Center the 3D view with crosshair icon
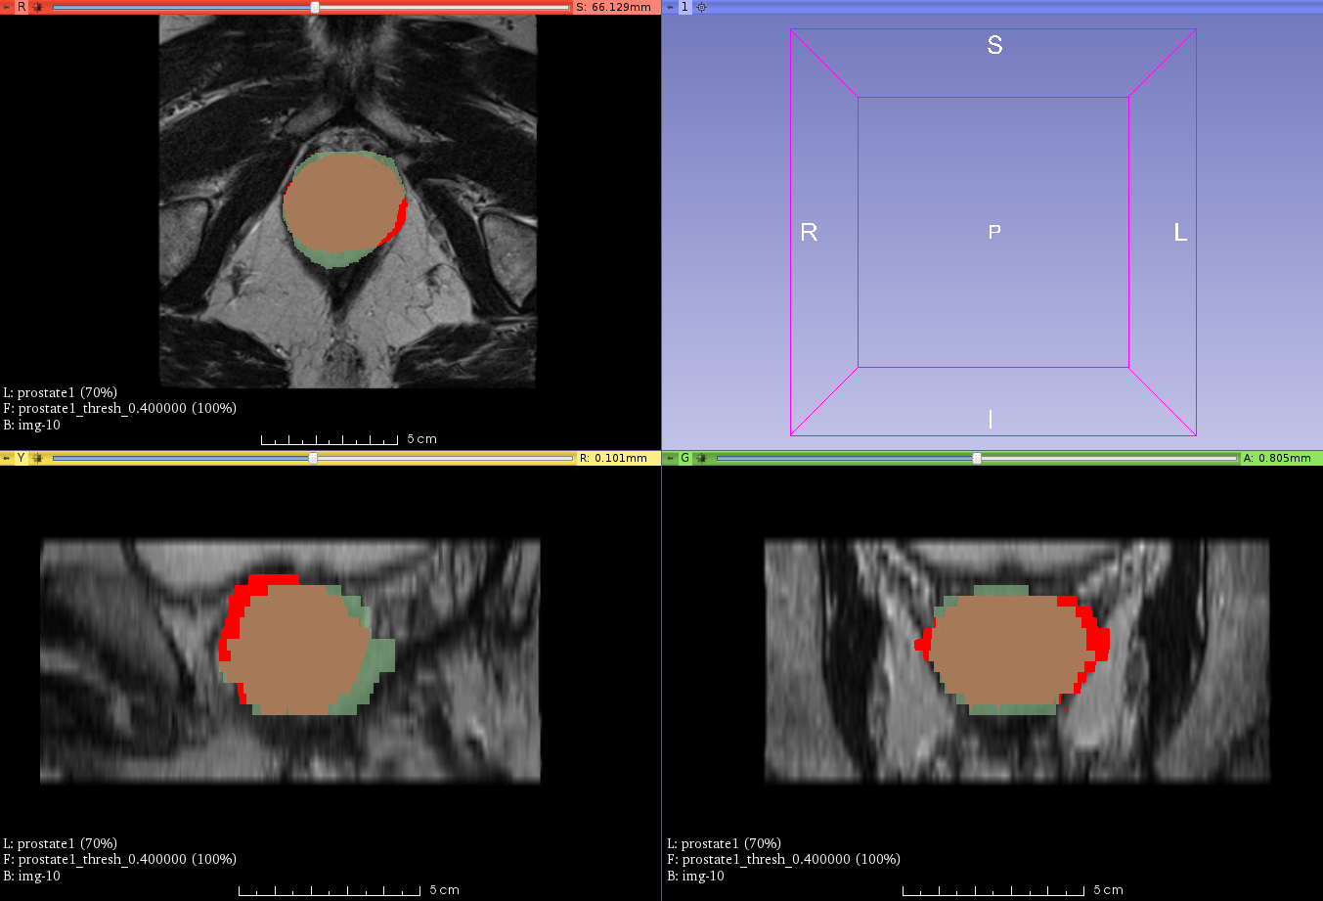This screenshot has width=1323, height=901. click(701, 7)
